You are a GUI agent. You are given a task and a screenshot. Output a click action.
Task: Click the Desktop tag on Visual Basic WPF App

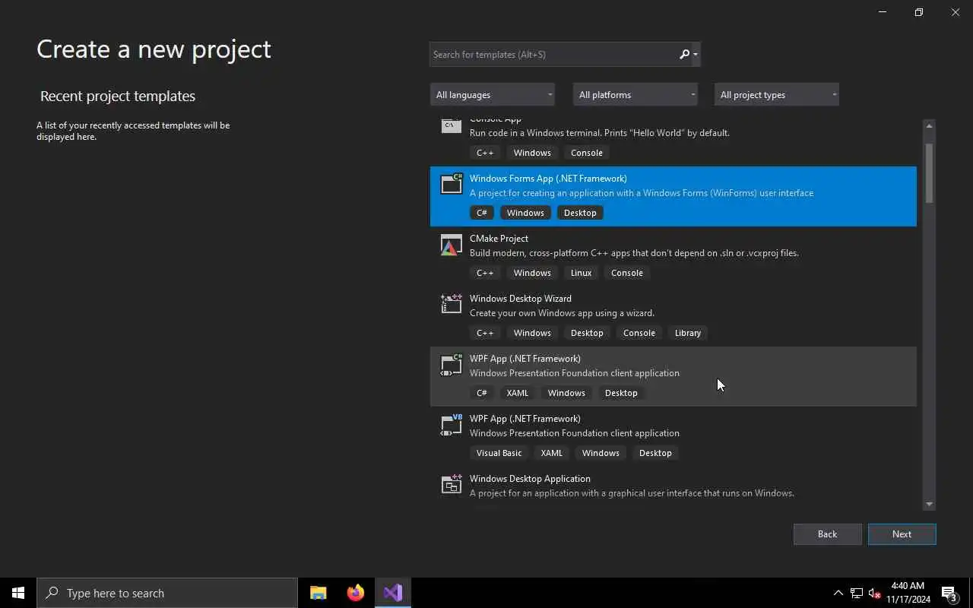pyautogui.click(x=655, y=453)
